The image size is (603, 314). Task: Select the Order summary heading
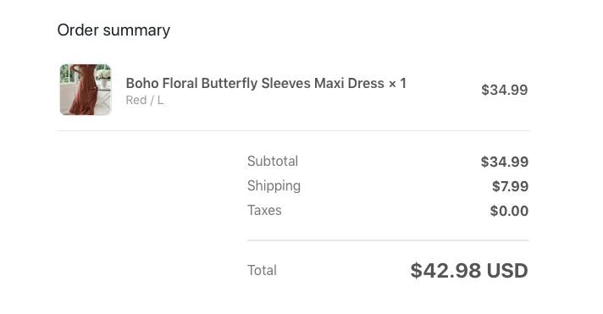click(x=113, y=30)
